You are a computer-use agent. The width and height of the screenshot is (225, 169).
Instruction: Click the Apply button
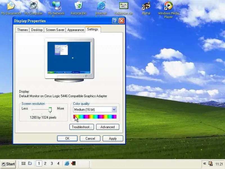click(113, 138)
